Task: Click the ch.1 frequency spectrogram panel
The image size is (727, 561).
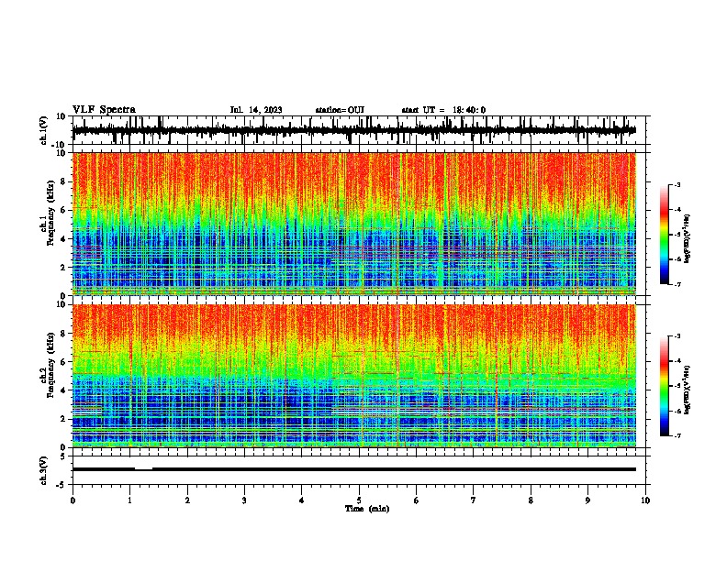Action: 353,224
